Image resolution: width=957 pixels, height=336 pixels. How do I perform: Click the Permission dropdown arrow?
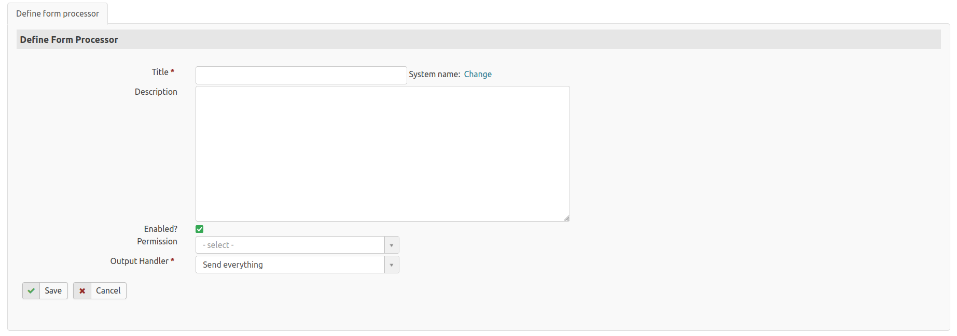click(392, 245)
